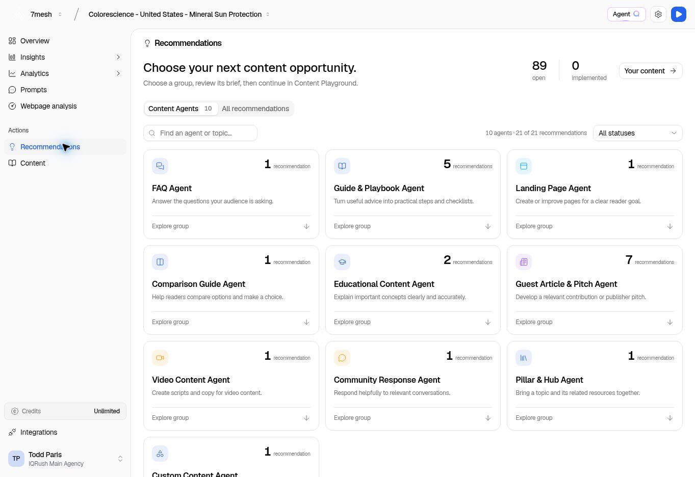Click the Integrations plug icon
The image size is (695, 477).
(12, 432)
